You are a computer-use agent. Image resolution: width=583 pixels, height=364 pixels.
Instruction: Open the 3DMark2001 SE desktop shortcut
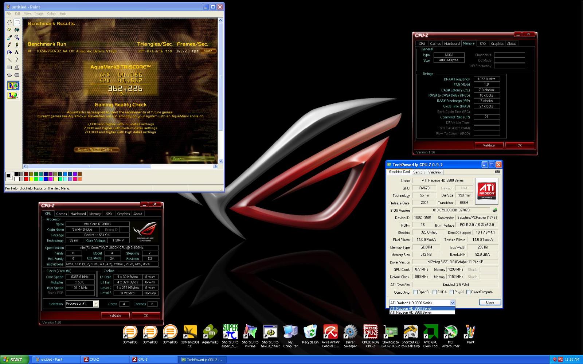(x=190, y=336)
